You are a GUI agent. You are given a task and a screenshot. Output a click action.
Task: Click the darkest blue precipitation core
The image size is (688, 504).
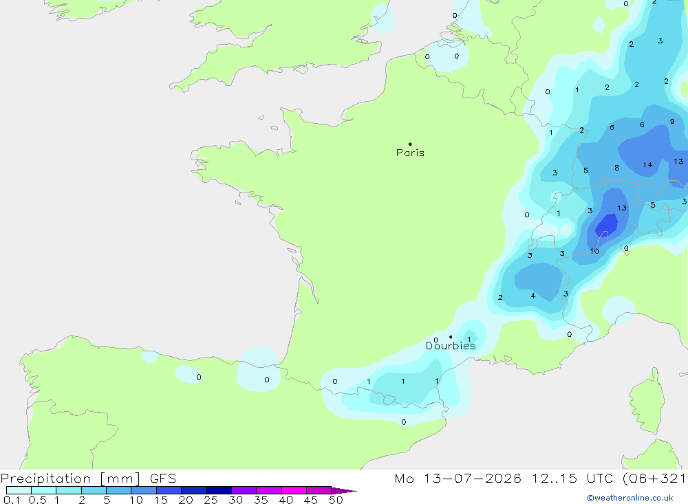click(x=606, y=225)
